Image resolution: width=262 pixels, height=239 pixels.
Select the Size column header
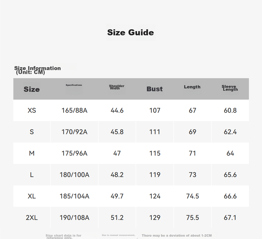click(32, 89)
